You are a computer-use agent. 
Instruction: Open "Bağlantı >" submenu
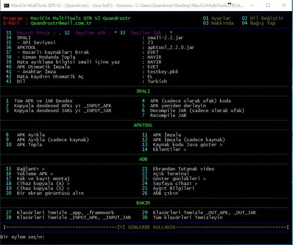31,169
